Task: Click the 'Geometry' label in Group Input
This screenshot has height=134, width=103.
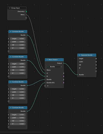Action: (21, 12)
